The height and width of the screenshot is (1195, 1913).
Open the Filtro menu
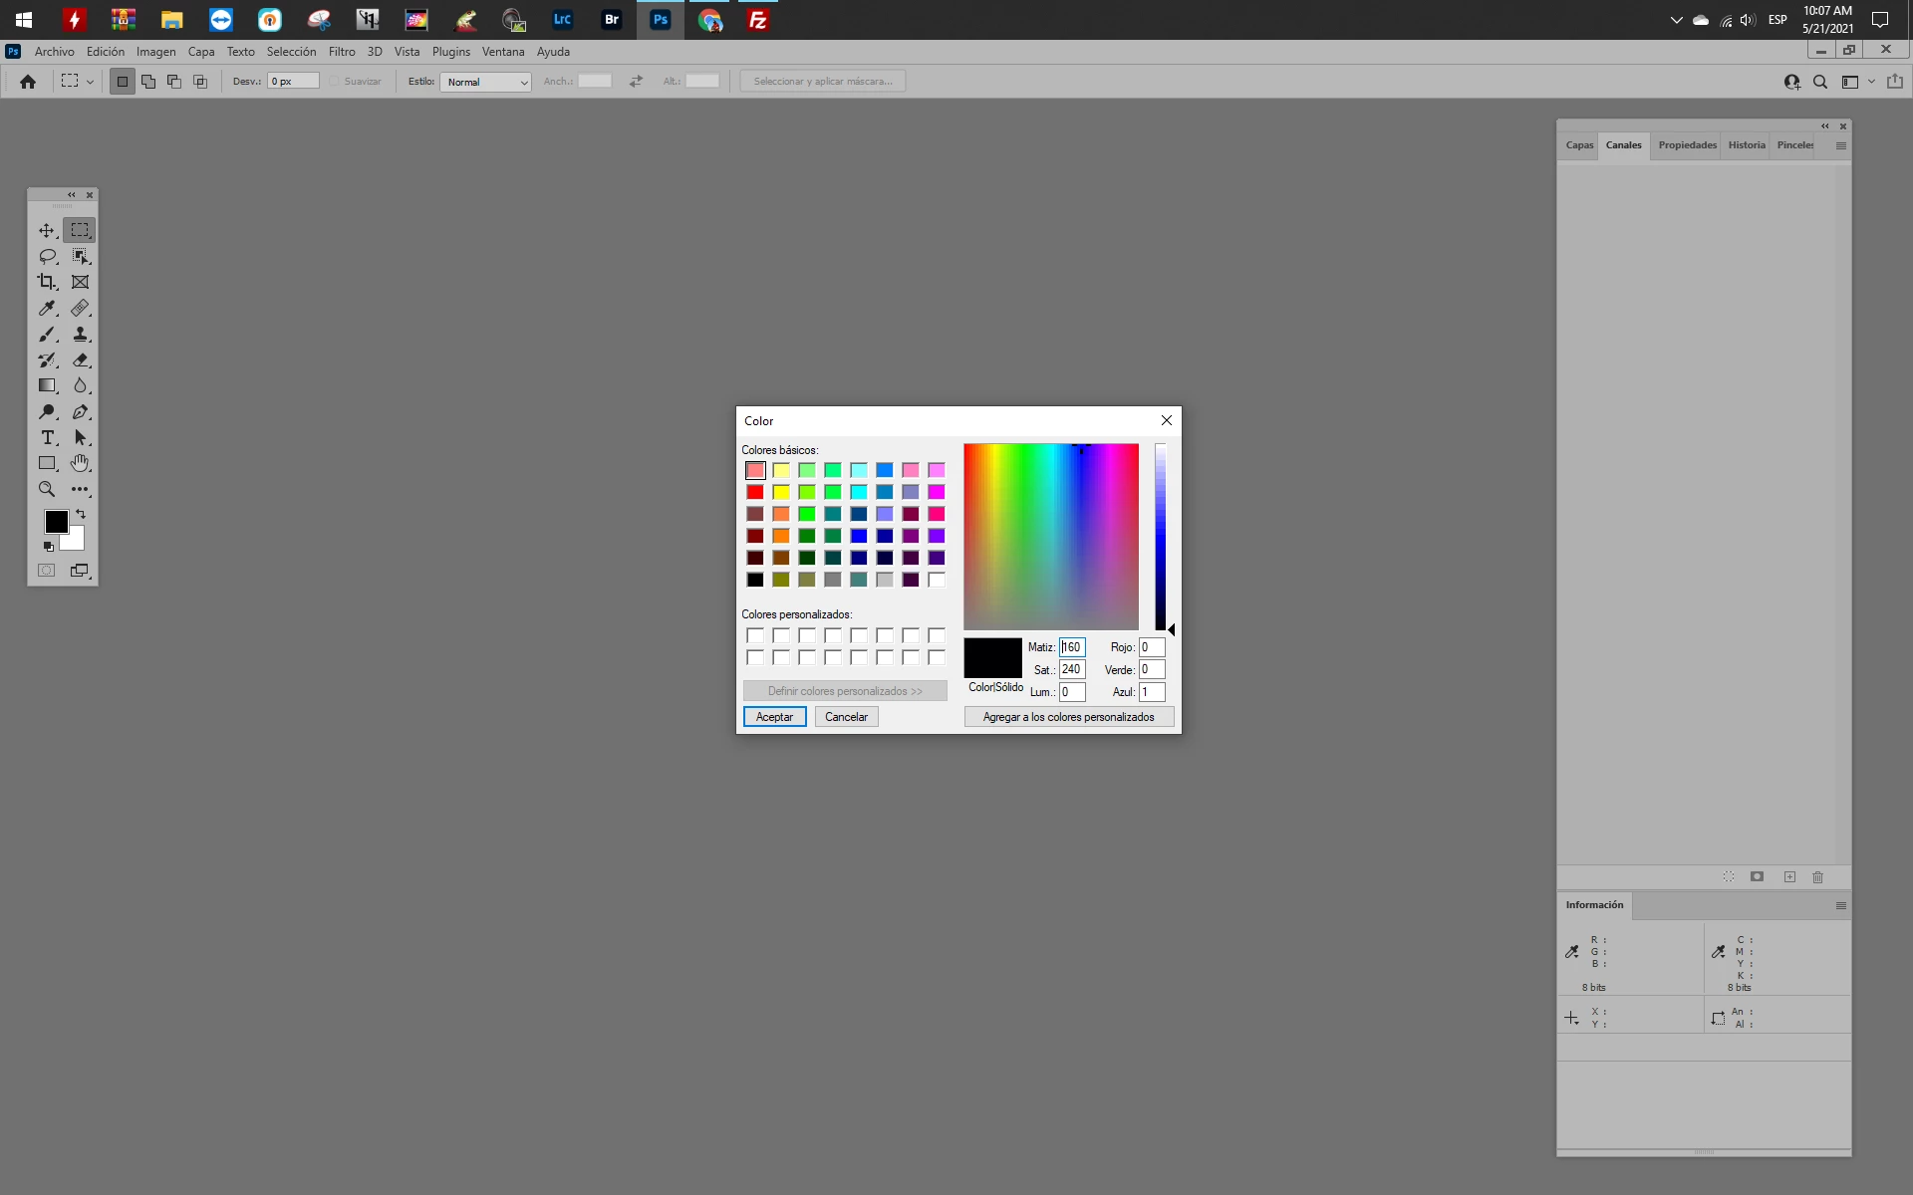pyautogui.click(x=342, y=52)
